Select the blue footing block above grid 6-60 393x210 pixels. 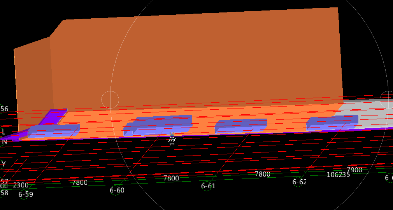click(x=158, y=125)
